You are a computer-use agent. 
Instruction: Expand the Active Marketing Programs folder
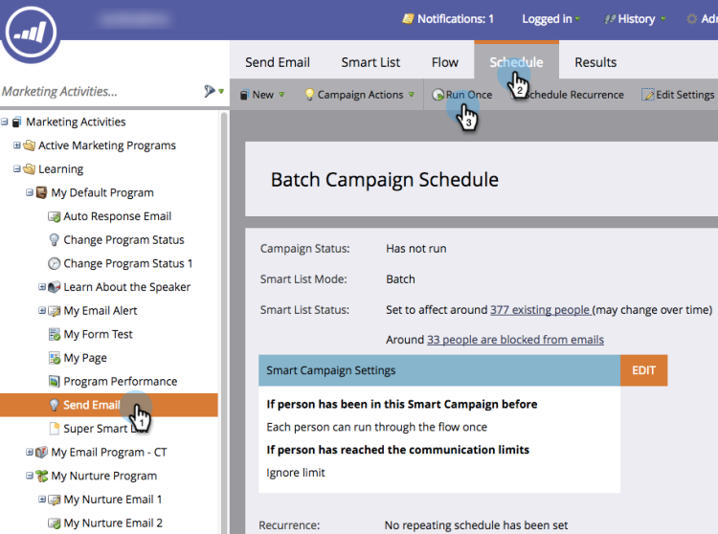17,145
